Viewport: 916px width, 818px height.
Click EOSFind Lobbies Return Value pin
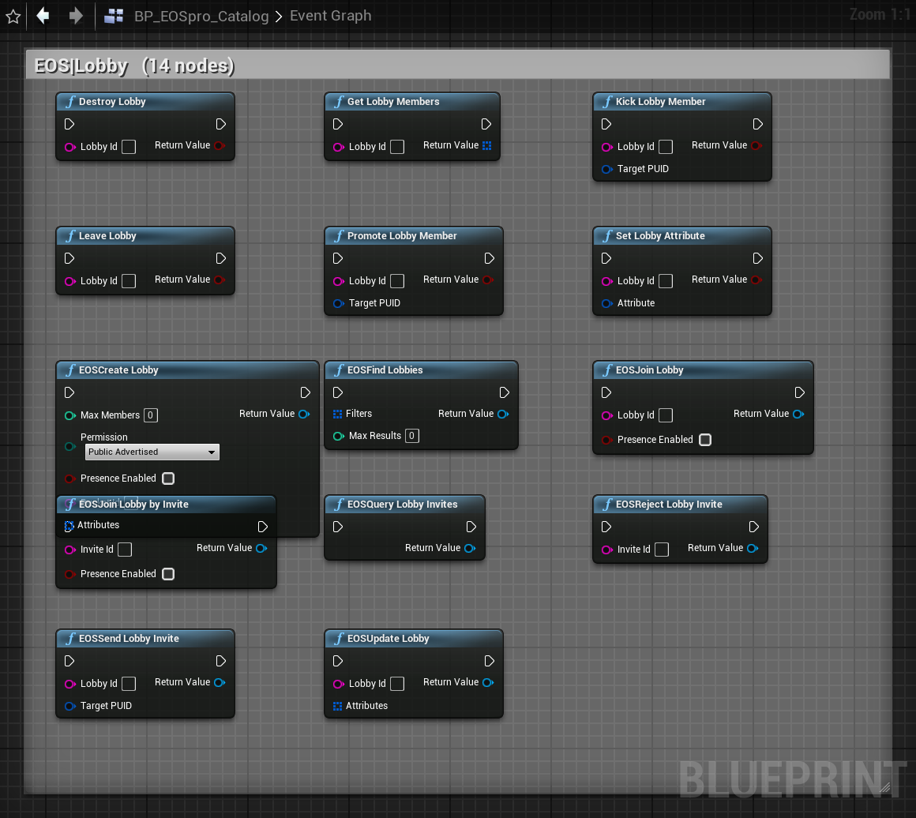[503, 415]
